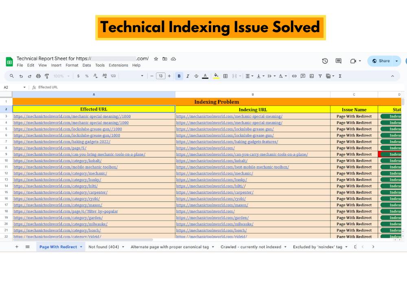Screen dimensions: 407x305
Task: Open the name box dropdown arrow
Action: point(24,87)
